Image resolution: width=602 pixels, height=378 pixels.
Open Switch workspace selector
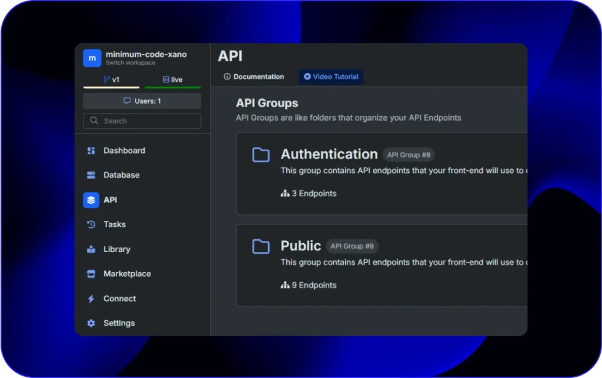coord(131,63)
